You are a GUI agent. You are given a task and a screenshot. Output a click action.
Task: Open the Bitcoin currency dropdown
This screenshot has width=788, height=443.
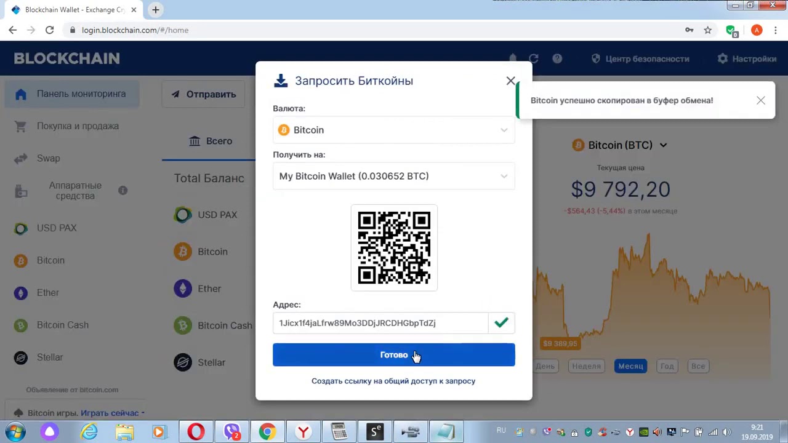(394, 130)
